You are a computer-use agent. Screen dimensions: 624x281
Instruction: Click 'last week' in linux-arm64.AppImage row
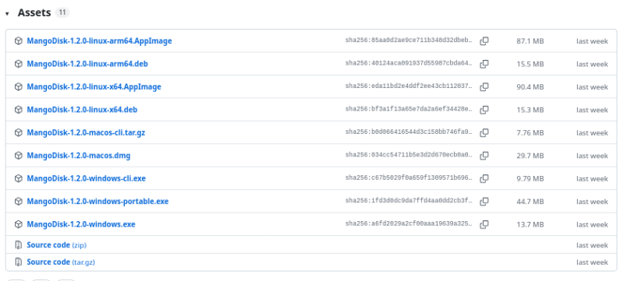pos(592,41)
